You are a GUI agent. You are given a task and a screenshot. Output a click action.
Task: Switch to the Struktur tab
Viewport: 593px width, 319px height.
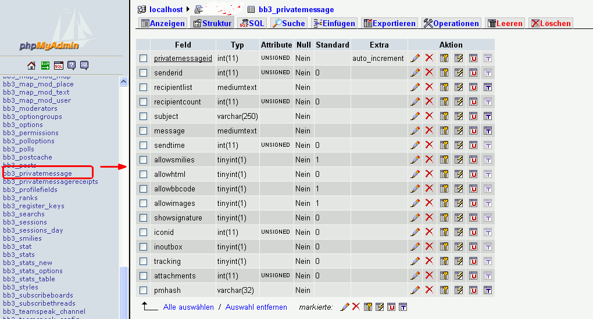tap(212, 23)
